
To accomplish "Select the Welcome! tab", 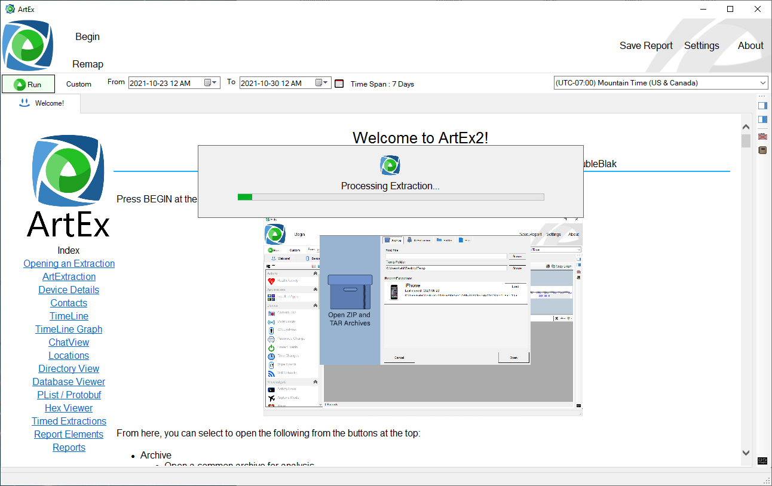I will [41, 103].
